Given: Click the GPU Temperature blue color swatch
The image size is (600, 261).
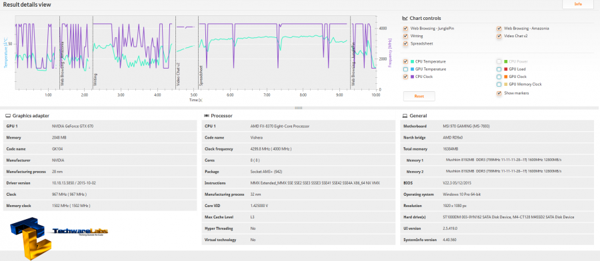Looking at the screenshot, I should [412, 69].
